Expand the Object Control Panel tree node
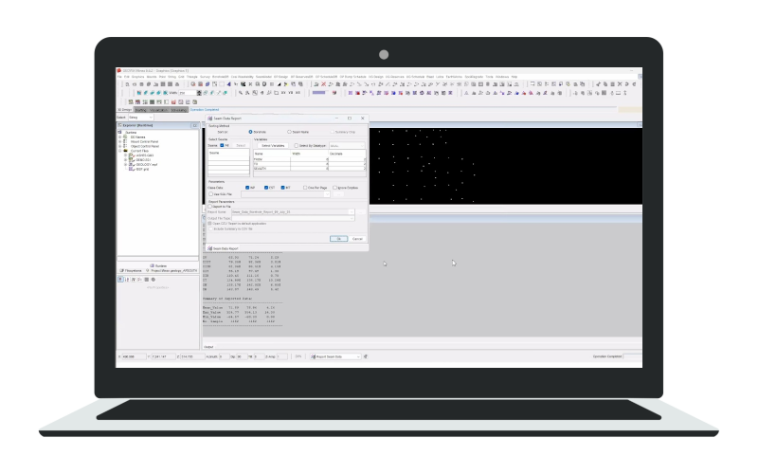Screen dimensions: 758x474 pos(120,146)
